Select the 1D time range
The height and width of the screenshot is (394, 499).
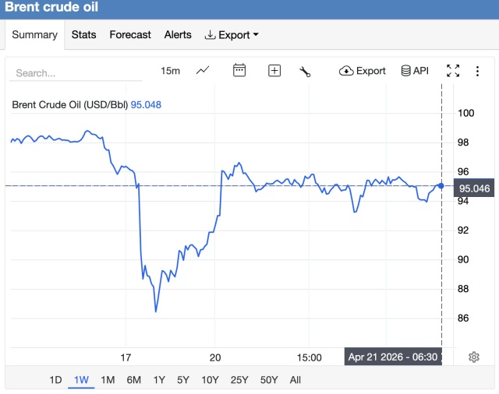55,380
